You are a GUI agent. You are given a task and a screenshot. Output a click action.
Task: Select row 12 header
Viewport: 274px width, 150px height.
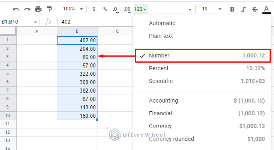pyautogui.click(x=8, y=132)
